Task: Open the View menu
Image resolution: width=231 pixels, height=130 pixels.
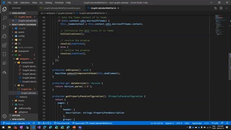Action: (35, 3)
